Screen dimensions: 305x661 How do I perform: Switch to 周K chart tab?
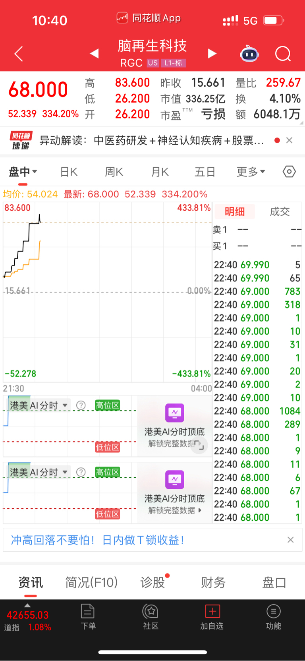[x=114, y=172]
